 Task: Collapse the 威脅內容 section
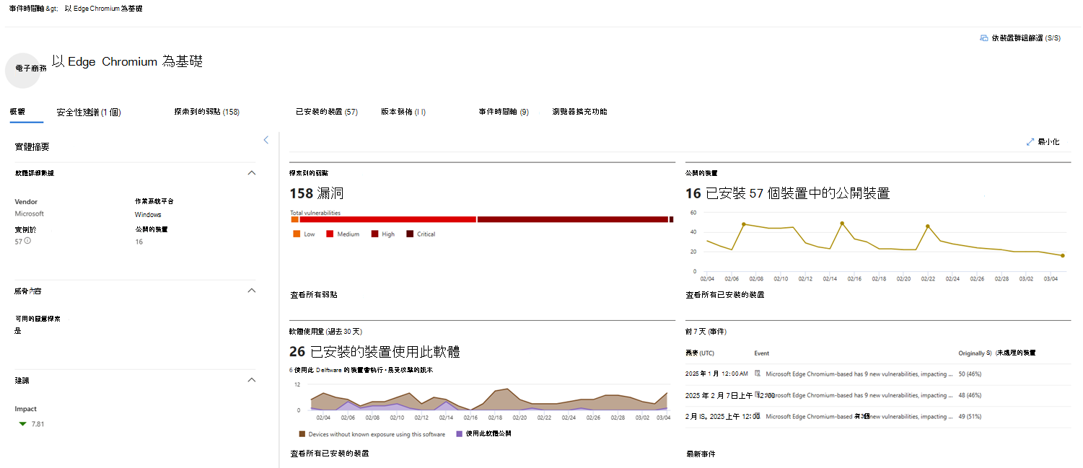pos(252,291)
